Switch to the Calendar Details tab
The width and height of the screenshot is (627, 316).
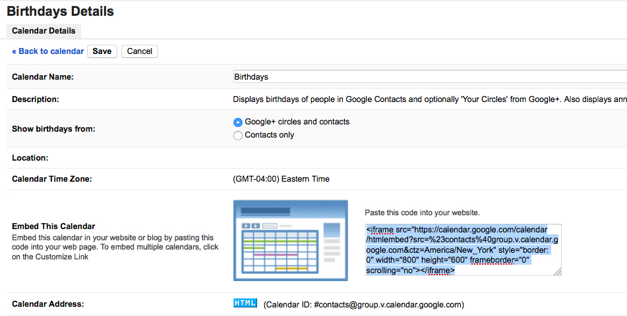pos(44,31)
